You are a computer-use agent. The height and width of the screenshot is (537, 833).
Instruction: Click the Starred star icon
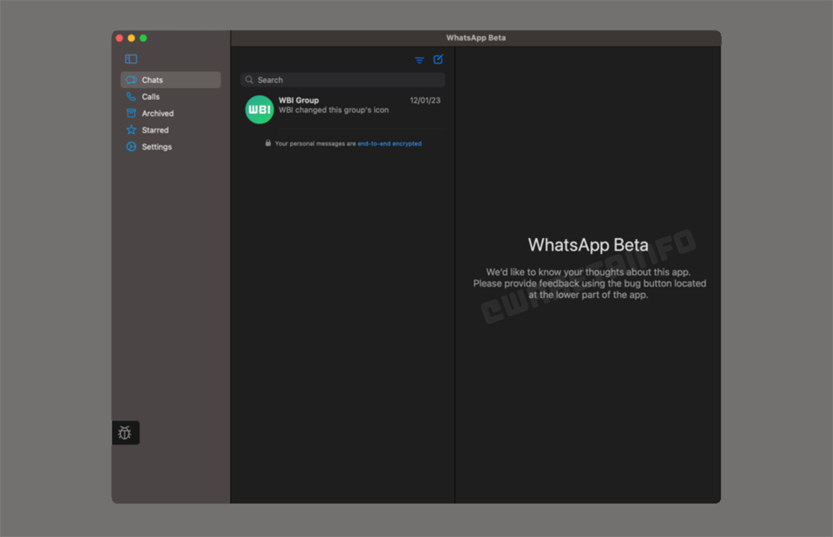coord(131,130)
